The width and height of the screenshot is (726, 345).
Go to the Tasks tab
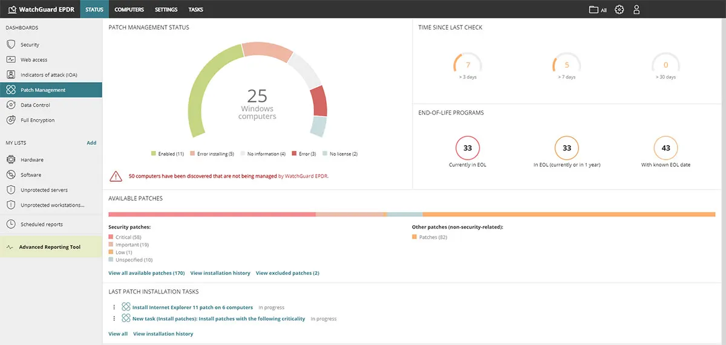pos(195,10)
